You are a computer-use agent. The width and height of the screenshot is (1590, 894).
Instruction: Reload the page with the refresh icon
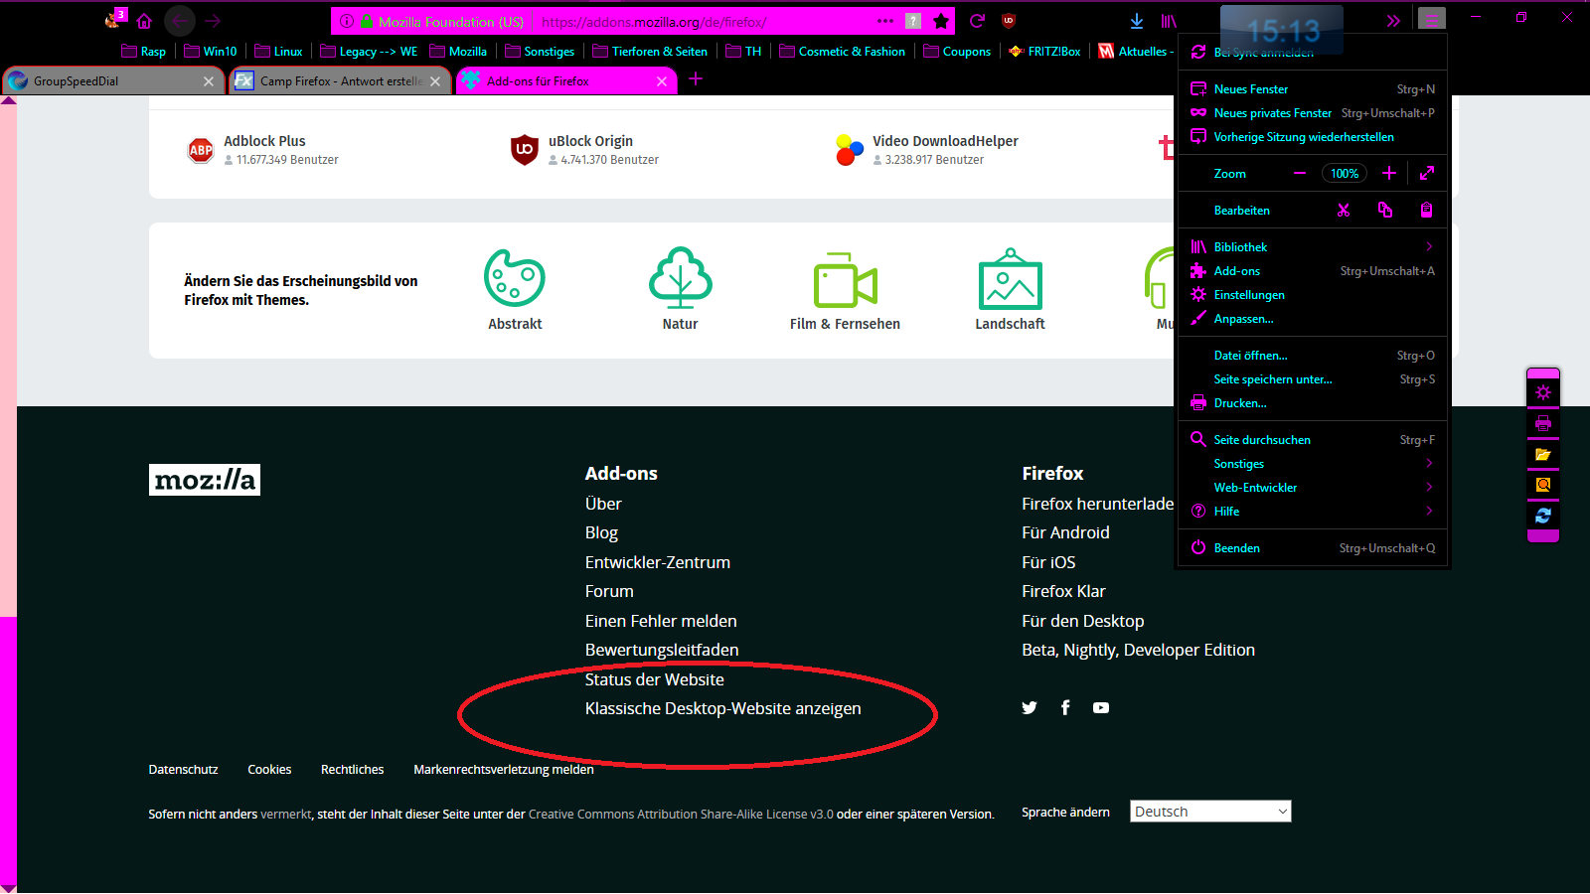click(x=977, y=21)
